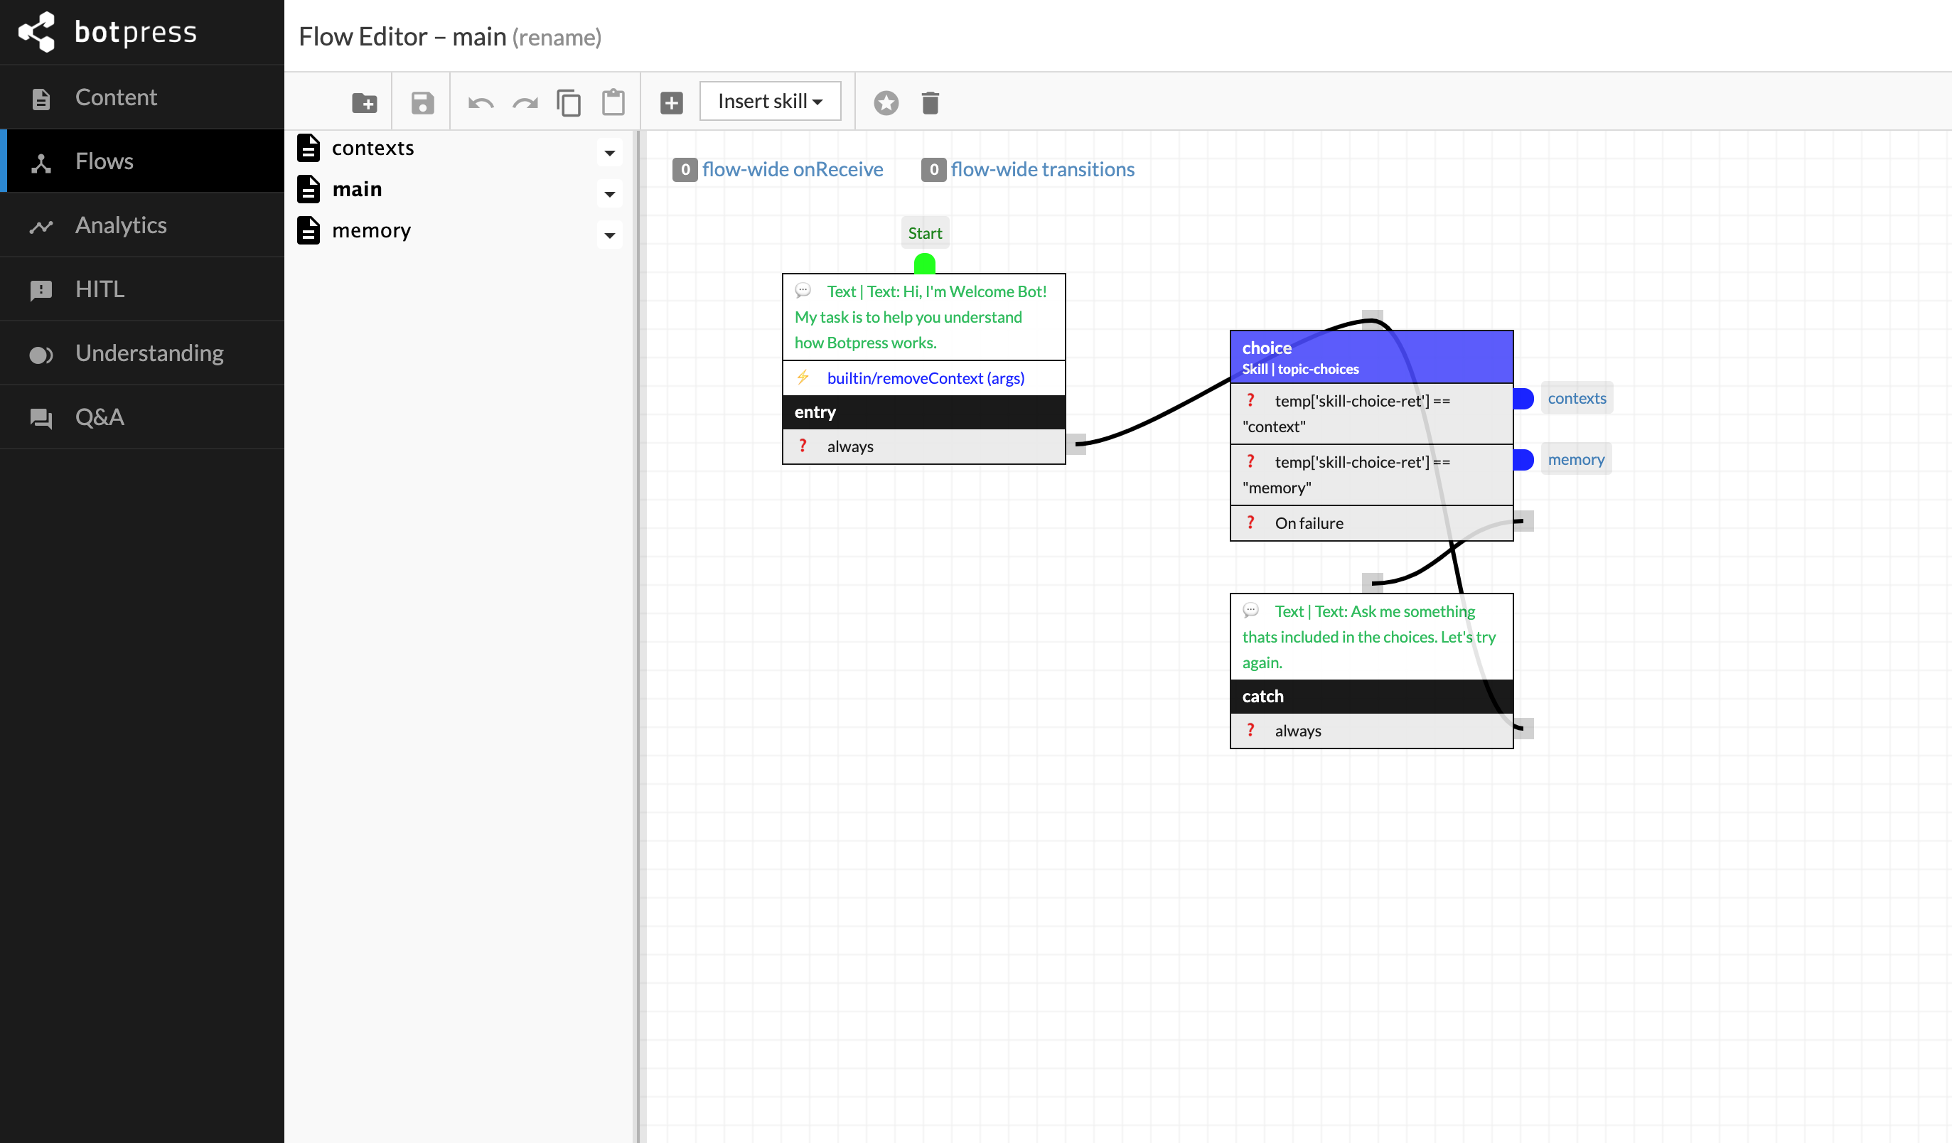
Task: Open flow-wide onReceive link
Action: coord(793,170)
